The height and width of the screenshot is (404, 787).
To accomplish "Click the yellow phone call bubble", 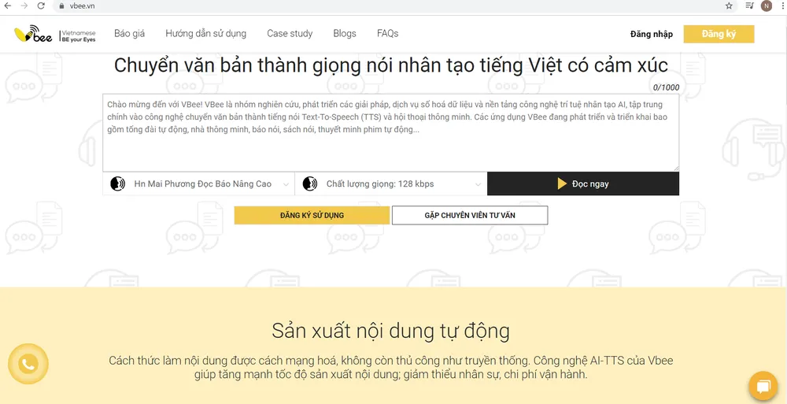I will click(x=28, y=364).
